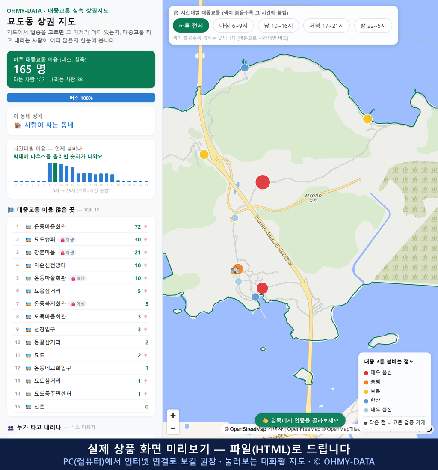The height and width of the screenshot is (470, 438).
Task: Open the 묘도삼거리 stop row
Action: 81,381
